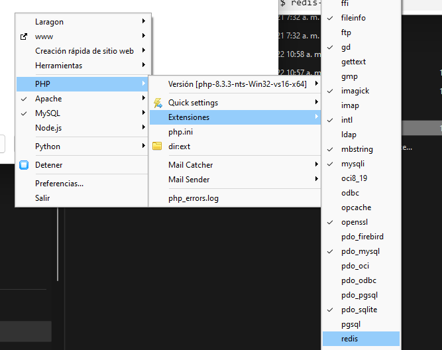The width and height of the screenshot is (442, 350).
Task: Disable the pdo_mysql extension
Action: tap(361, 251)
